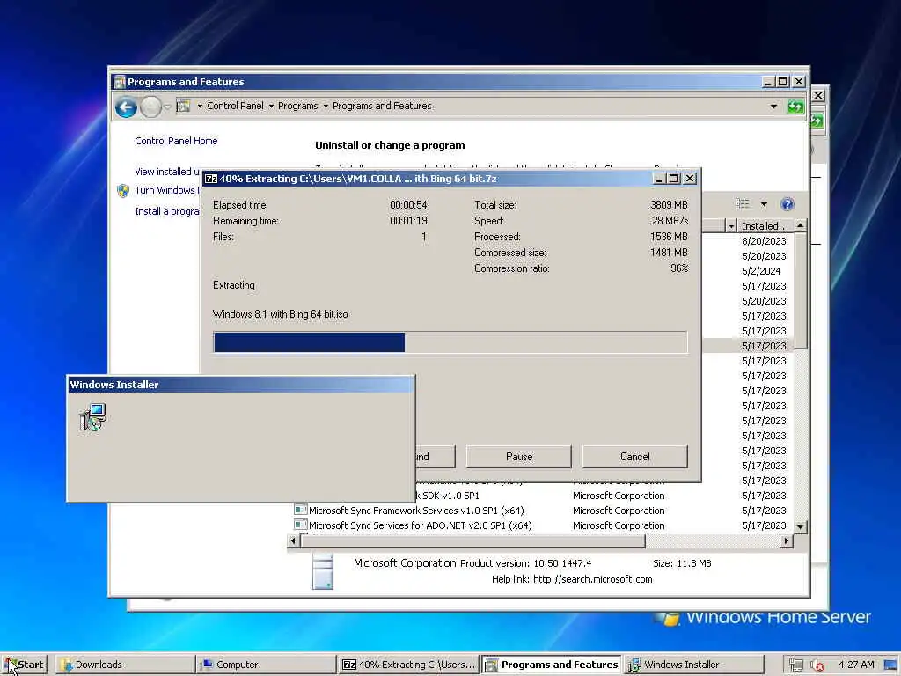Open recent pages dropdown beside Forward arrow
This screenshot has height=676, width=901.
167,107
